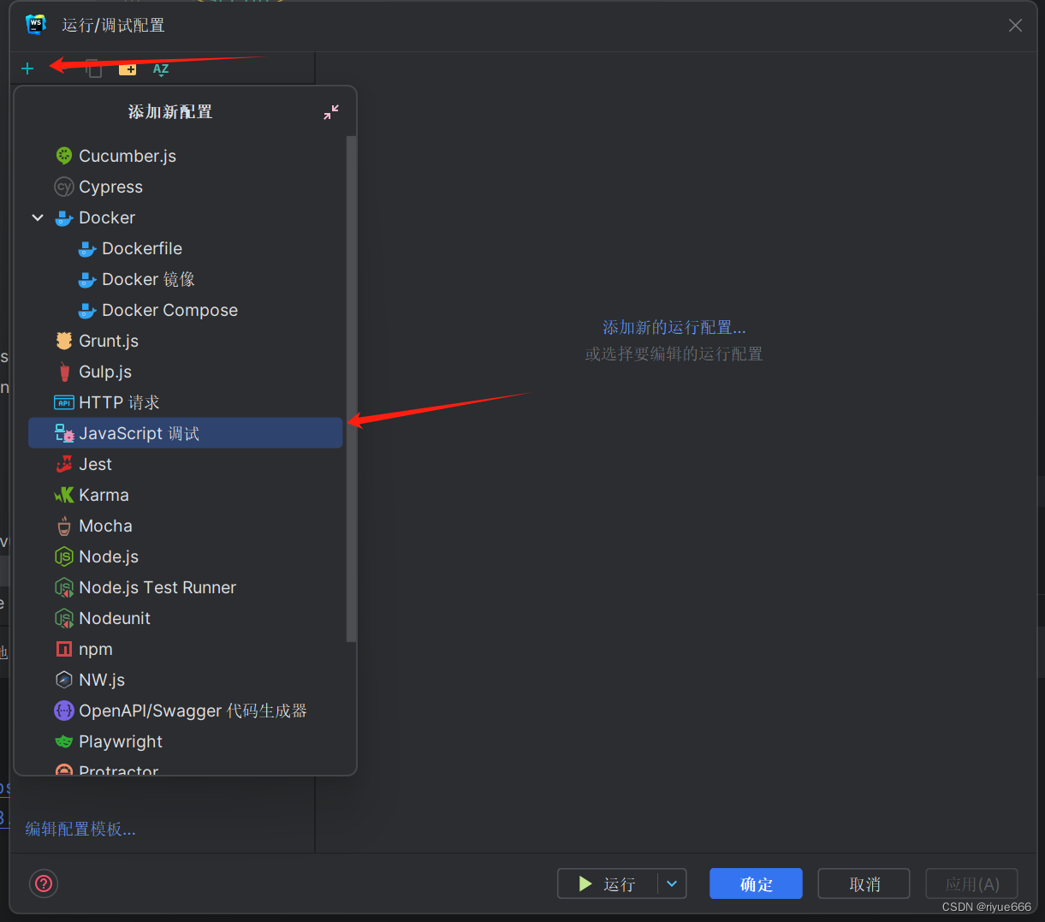Select Cypress configuration type
Viewport: 1045px width, 922px height.
[x=185, y=187]
